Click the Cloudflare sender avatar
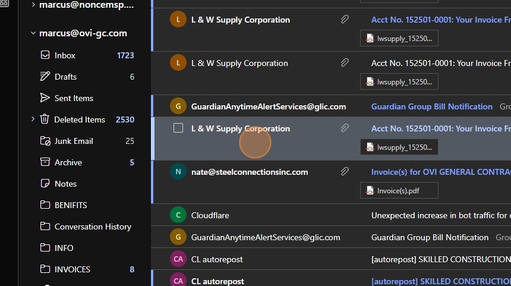The width and height of the screenshot is (511, 286). click(178, 215)
